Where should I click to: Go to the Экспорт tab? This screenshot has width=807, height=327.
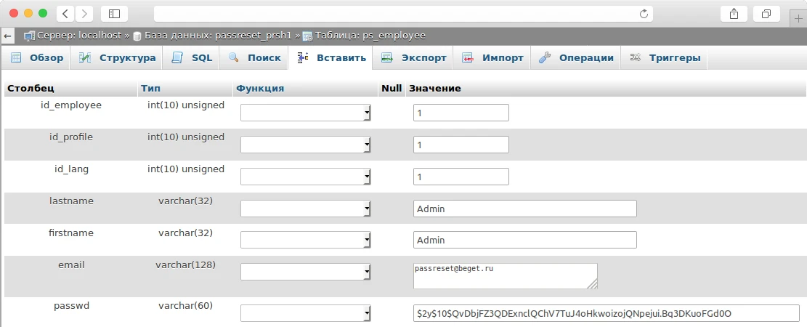(413, 58)
